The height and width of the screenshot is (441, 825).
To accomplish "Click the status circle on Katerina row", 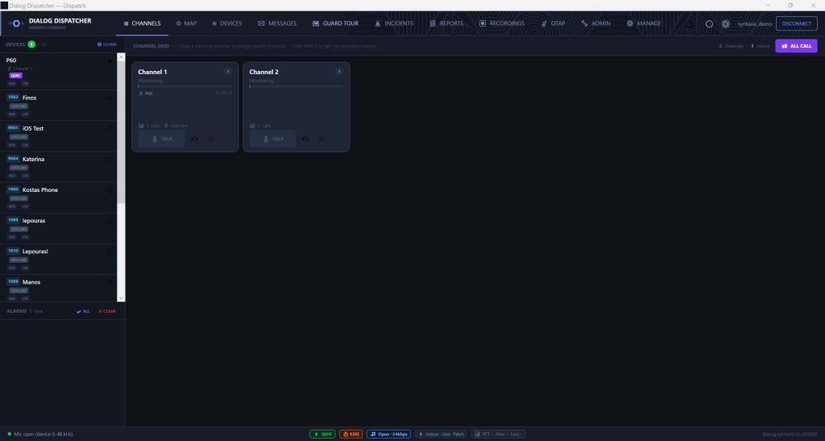I will (x=110, y=160).
